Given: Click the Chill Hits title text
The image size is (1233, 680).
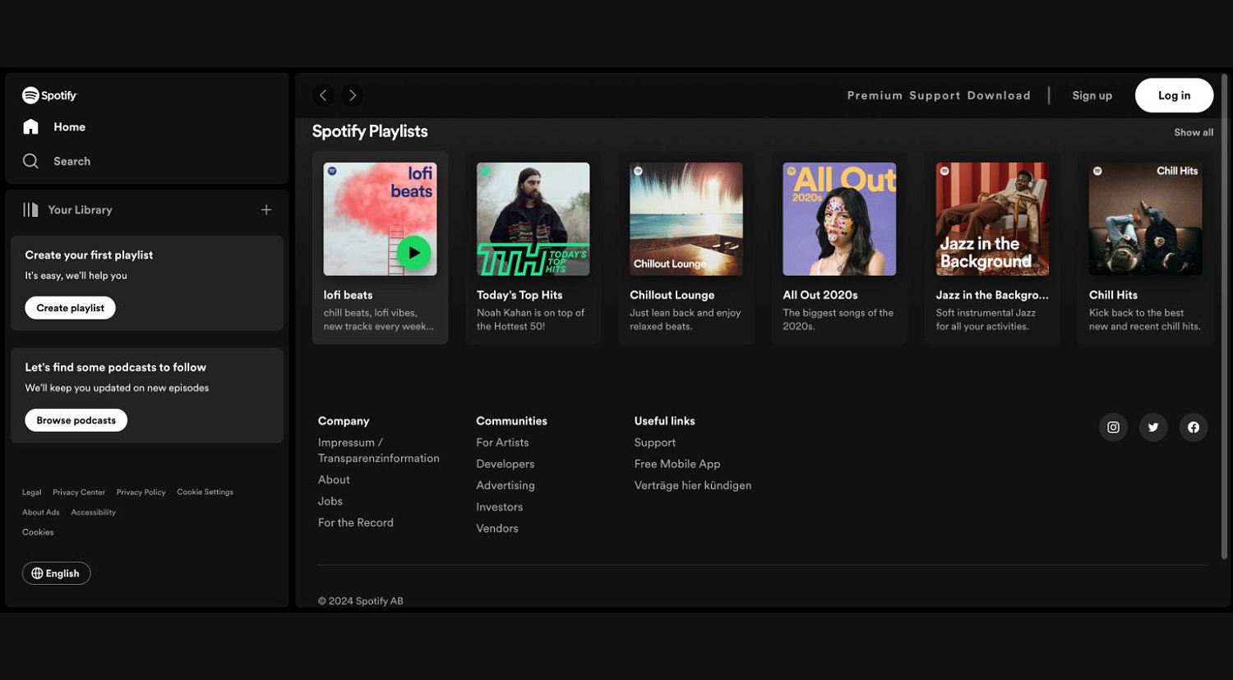Looking at the screenshot, I should point(1113,295).
